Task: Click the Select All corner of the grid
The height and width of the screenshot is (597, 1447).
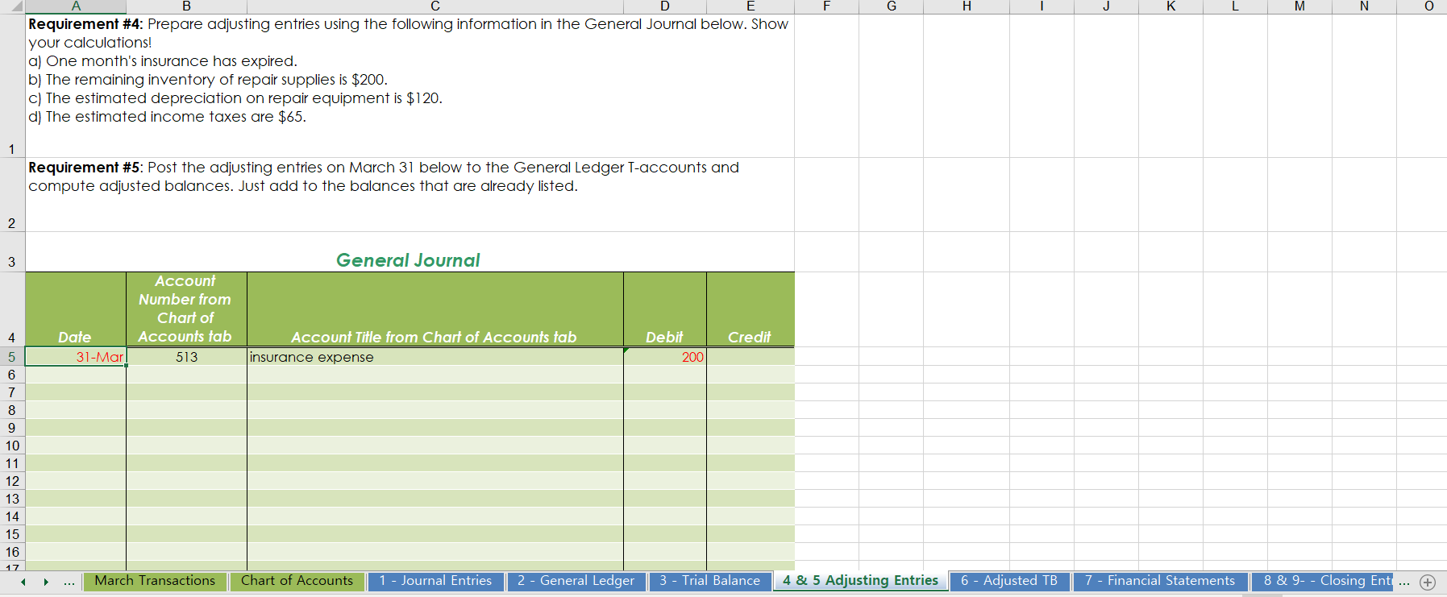Action: pos(12,6)
